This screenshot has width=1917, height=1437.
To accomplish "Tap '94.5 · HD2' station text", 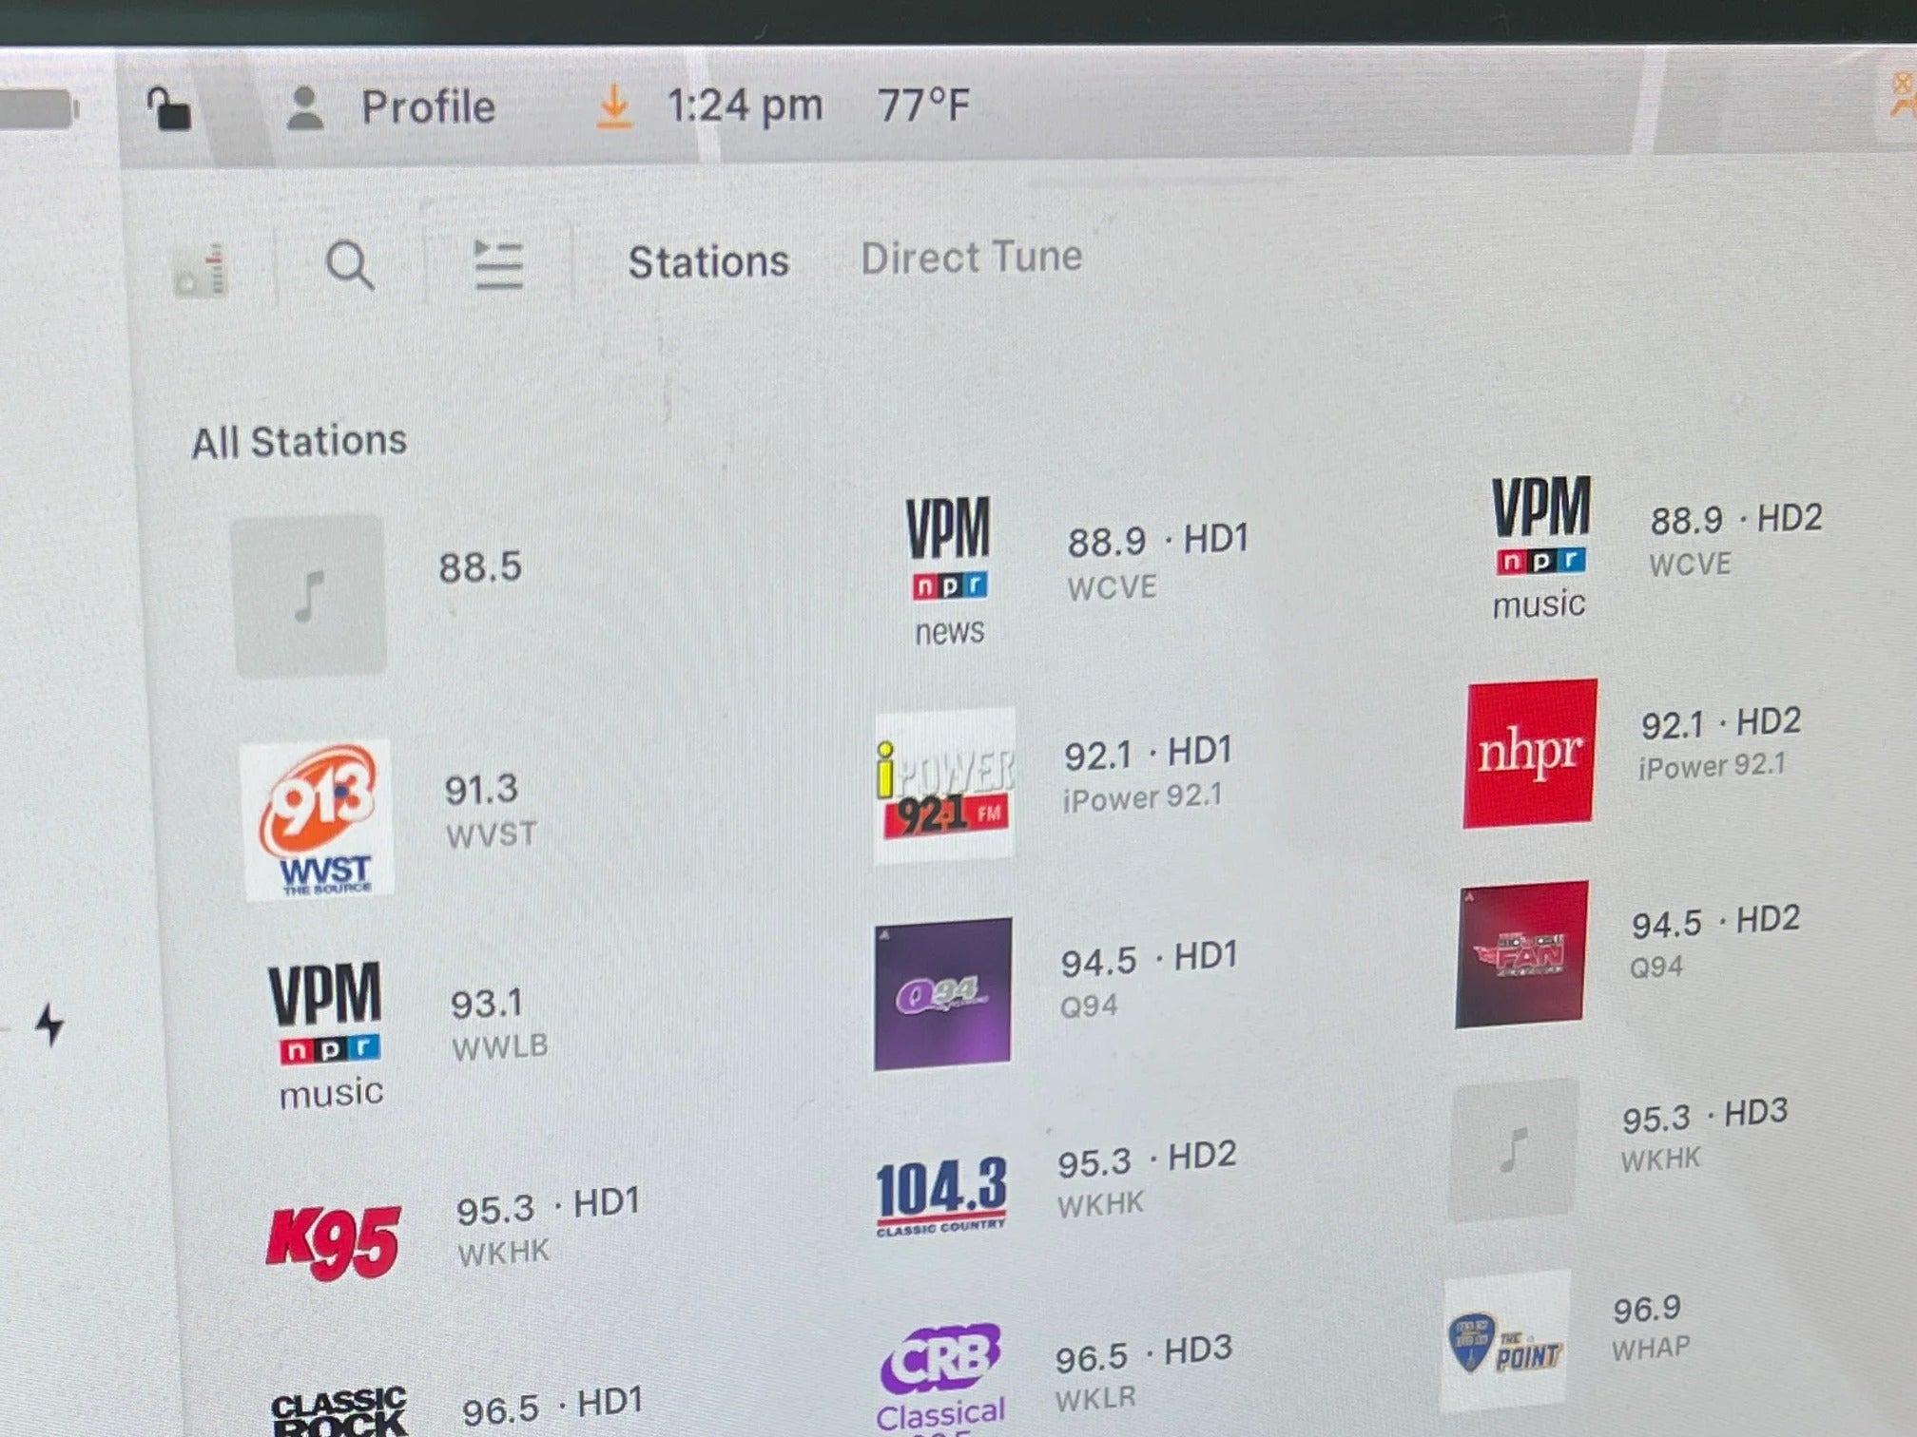I will [x=1715, y=922].
